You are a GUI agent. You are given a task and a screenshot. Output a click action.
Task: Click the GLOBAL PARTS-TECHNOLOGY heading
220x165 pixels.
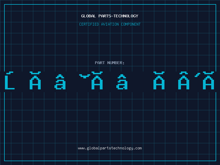click(x=110, y=16)
